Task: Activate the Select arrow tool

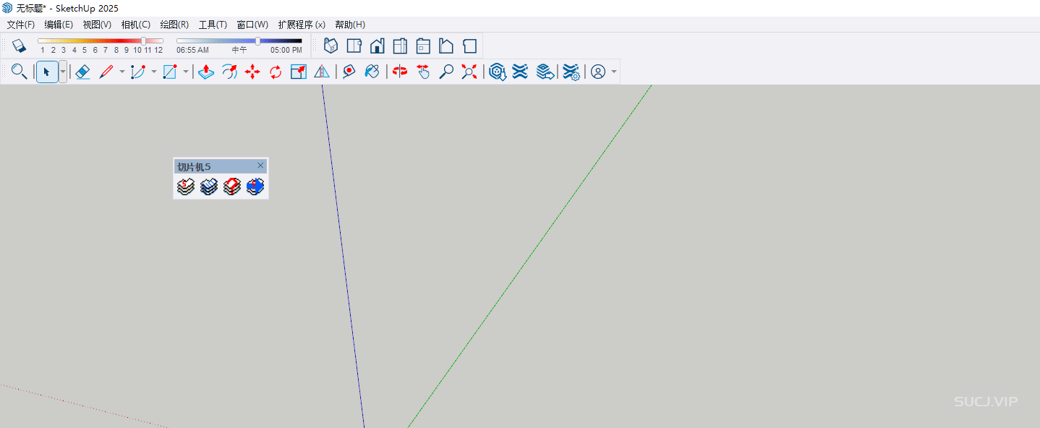Action: [46, 72]
